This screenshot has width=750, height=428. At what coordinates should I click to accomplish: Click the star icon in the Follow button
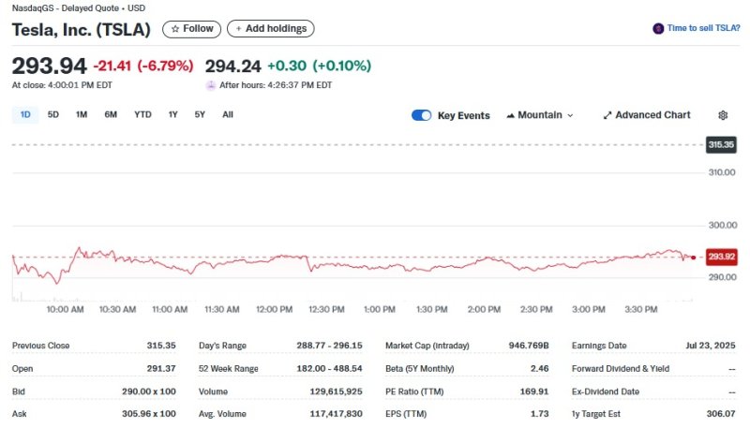tap(175, 29)
